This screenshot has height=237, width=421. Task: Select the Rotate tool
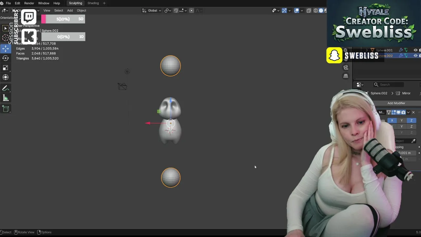point(6,58)
